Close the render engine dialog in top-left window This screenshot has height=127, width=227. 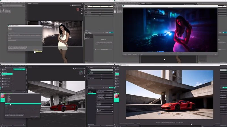[x=41, y=26]
